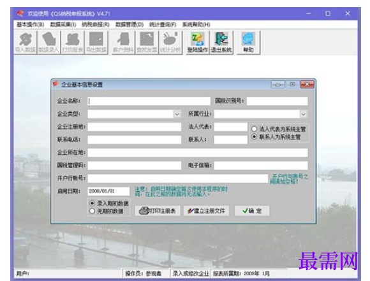Viewport: 370px width, 281px height.
Task: Open 客户资料 from the toolbar
Action: click(x=123, y=43)
